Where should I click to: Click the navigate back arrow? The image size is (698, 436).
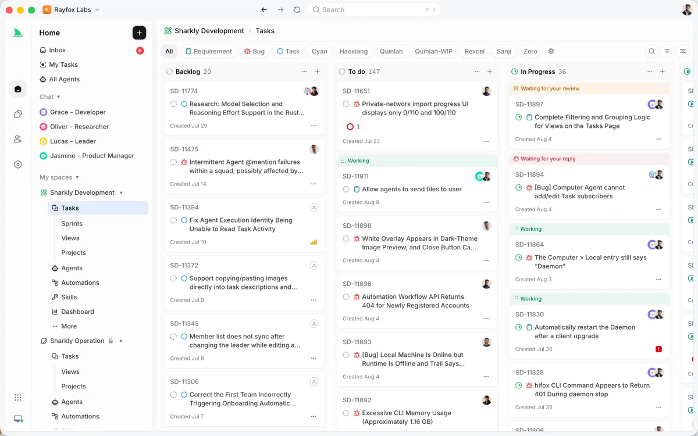264,10
